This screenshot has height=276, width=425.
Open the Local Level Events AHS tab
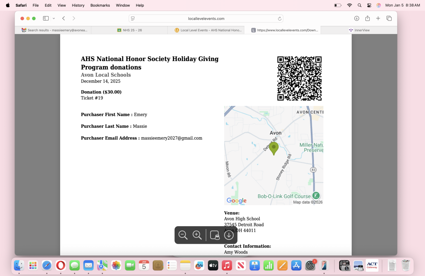tap(206, 30)
